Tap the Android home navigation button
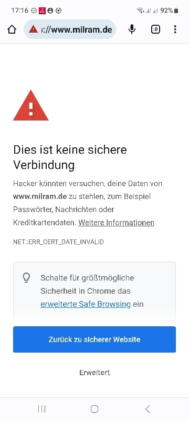 click(94, 409)
